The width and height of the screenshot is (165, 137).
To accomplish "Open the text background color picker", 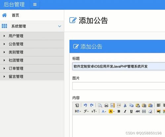I will 111,112.
